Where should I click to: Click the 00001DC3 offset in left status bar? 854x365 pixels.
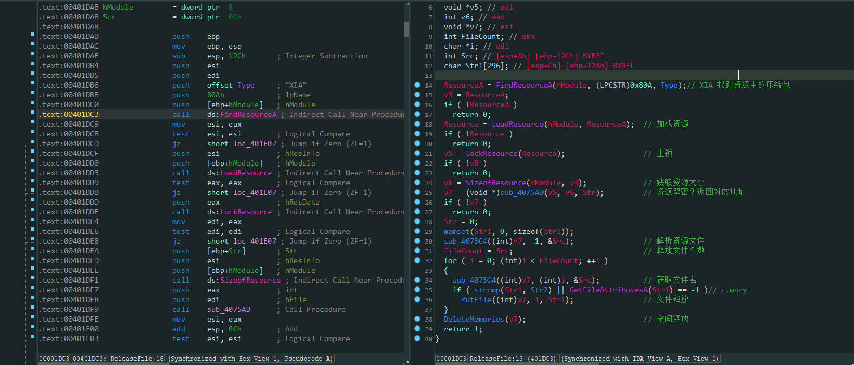pos(55,359)
